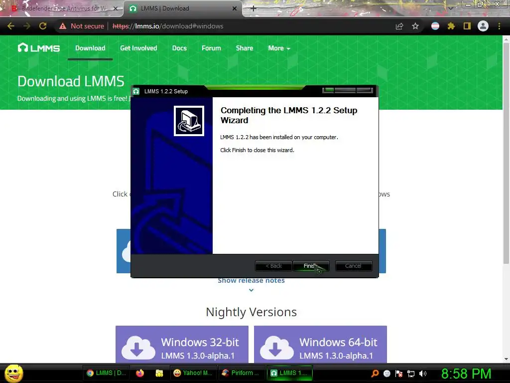Viewport: 510px width, 383px height.
Task: Click the LMMS logo on the website
Action: 39,48
